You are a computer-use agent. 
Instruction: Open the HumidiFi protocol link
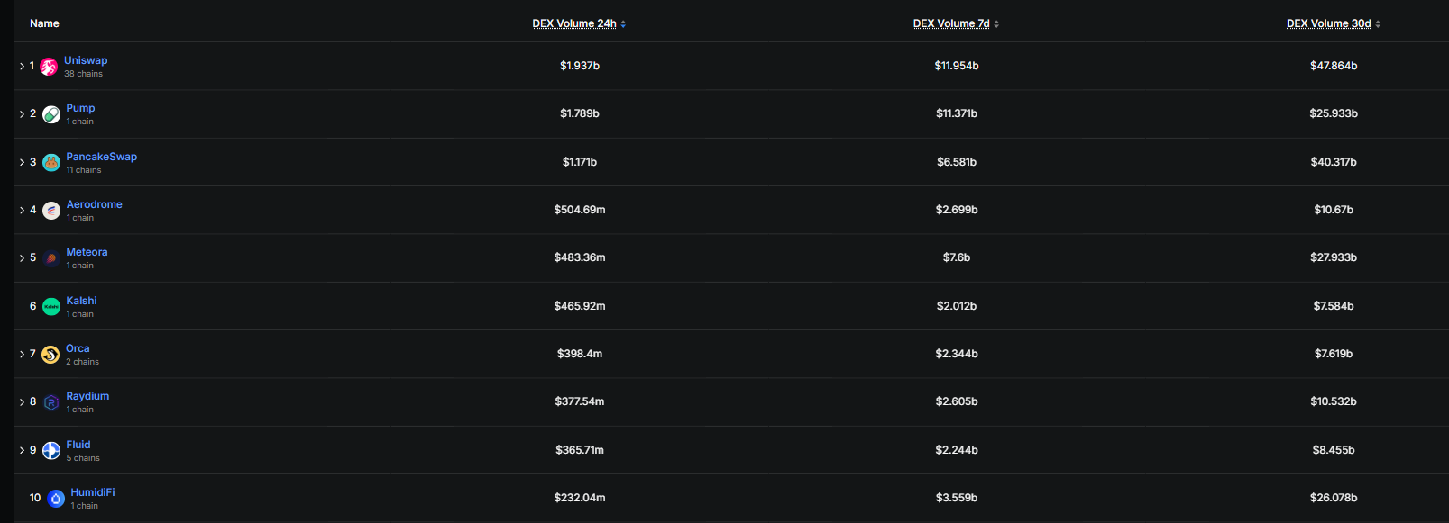(93, 492)
